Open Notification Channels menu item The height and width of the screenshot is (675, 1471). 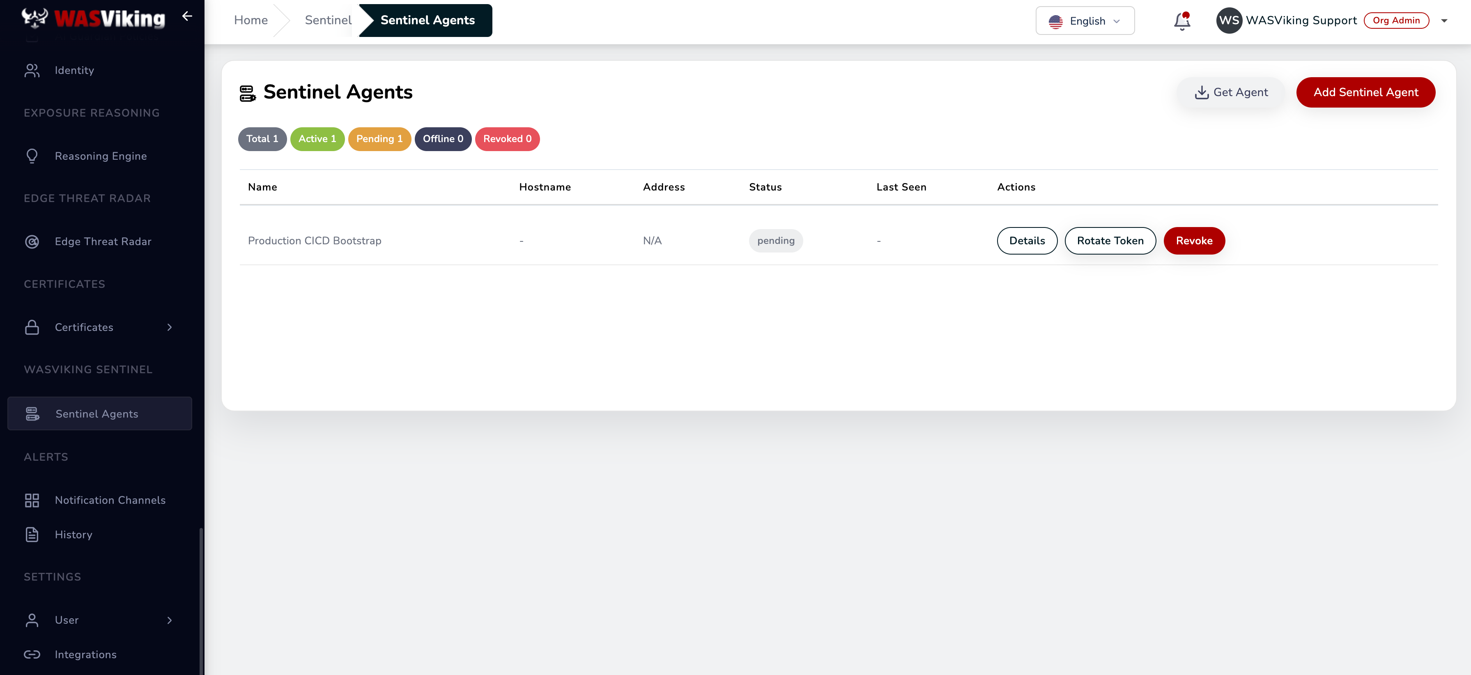click(x=100, y=500)
